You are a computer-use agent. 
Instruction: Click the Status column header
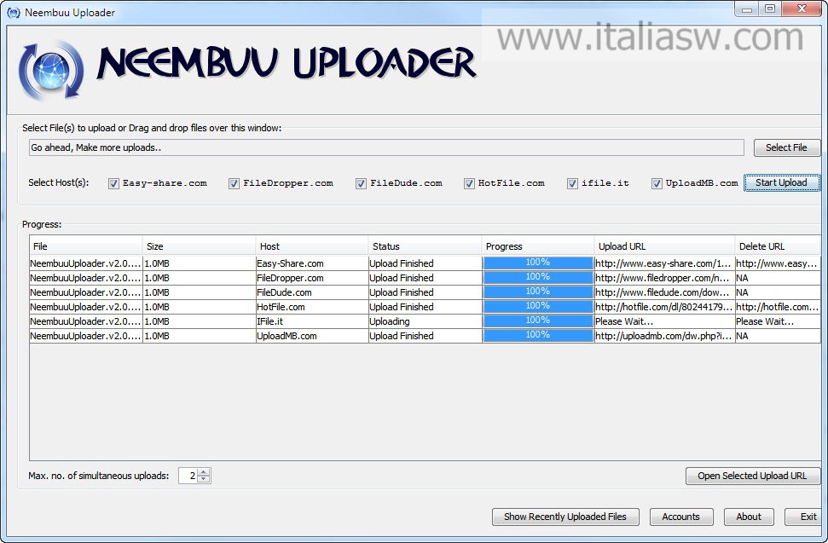click(425, 246)
